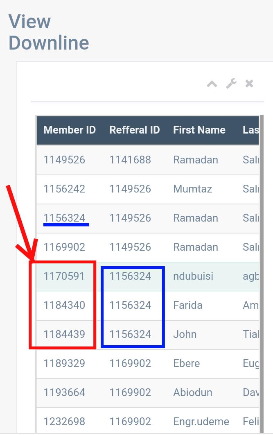Select underlined Member ID 1156324
The image size is (273, 435).
coord(64,218)
